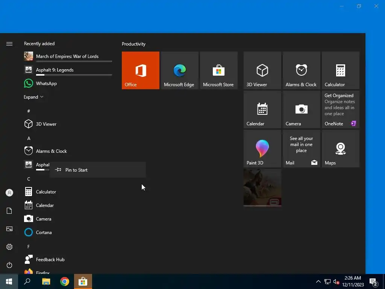Image resolution: width=385 pixels, height=289 pixels.
Task: Open March of Empires: War of Lords in Recently added
Action: coord(68,56)
